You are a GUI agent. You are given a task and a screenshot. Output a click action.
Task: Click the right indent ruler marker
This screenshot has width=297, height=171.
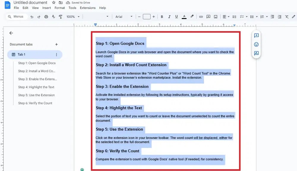pyautogui.click(x=235, y=25)
